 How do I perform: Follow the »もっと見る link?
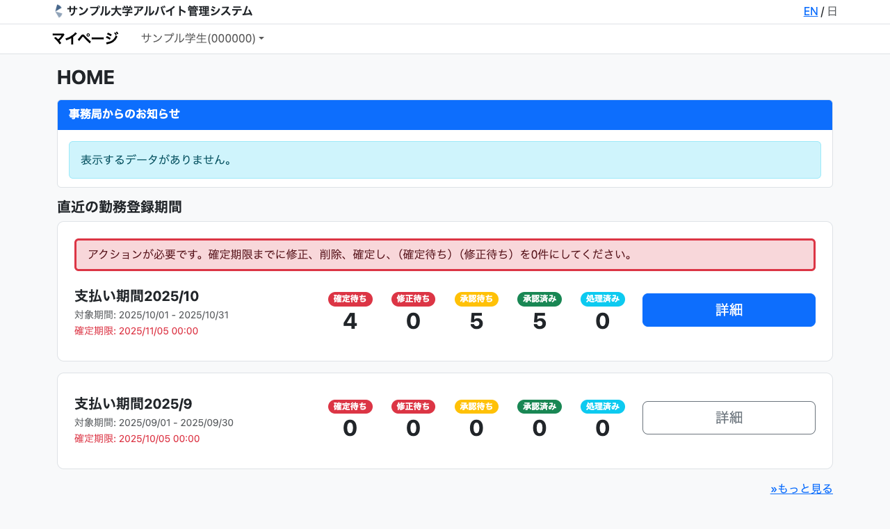tap(801, 488)
